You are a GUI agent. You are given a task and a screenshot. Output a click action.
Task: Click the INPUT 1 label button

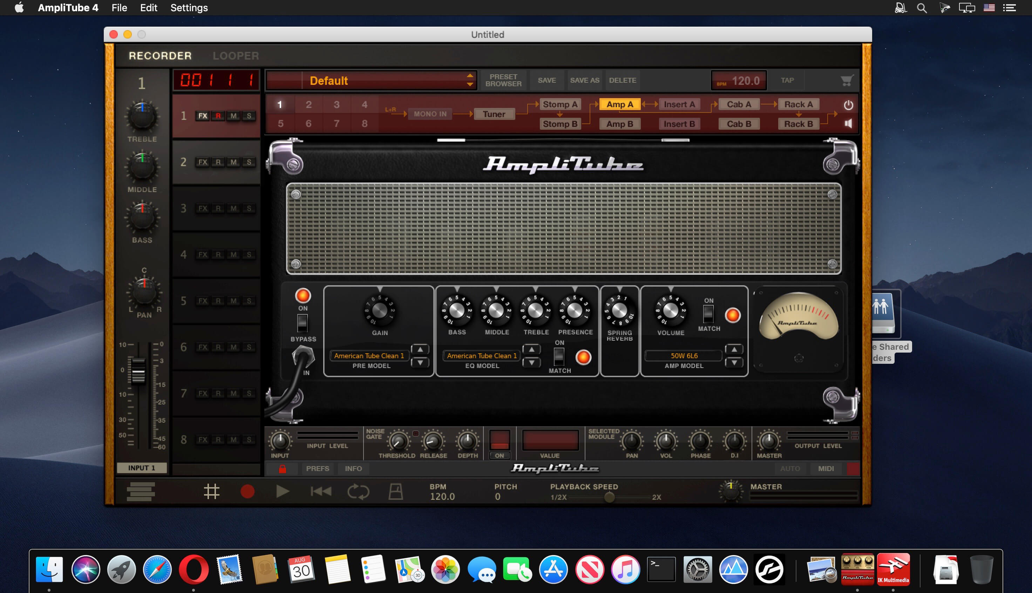tap(142, 468)
